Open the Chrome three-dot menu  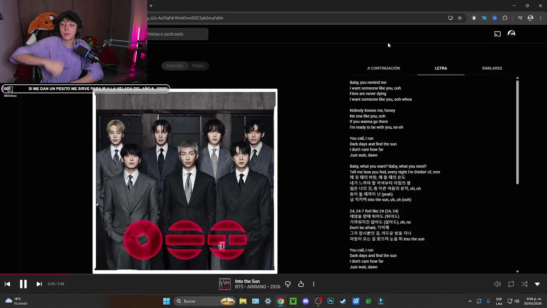tap(541, 18)
